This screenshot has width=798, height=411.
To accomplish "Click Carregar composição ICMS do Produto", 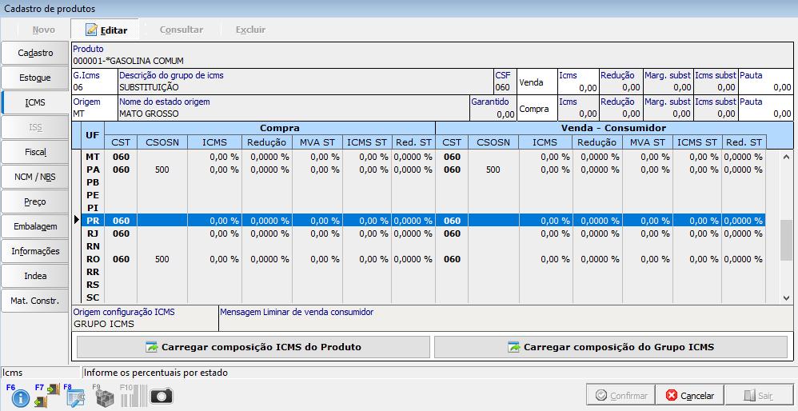I will click(253, 347).
